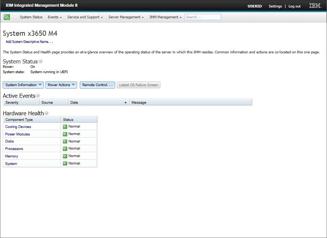Click green status icon for Memory
This screenshot has height=238, width=327.
65,156
